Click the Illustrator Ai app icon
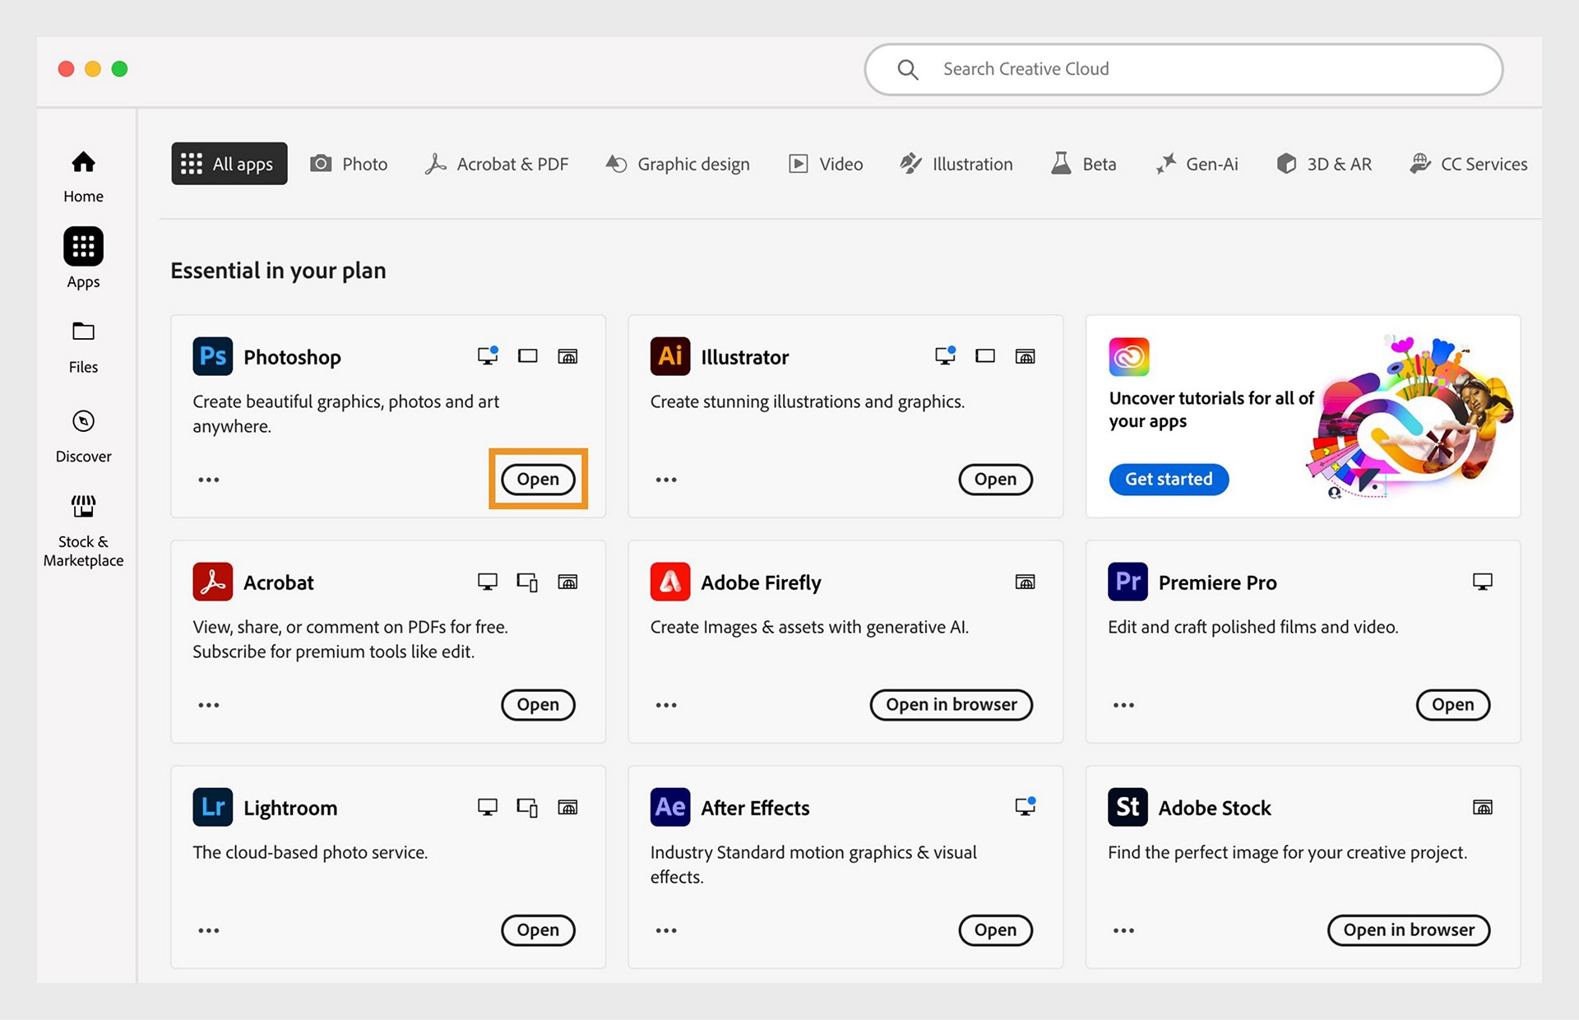Viewport: 1579px width, 1020px height. tap(670, 356)
